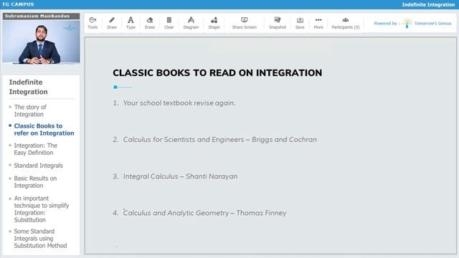
Task: Click the Tomorrow's Genius logo
Action: pyautogui.click(x=427, y=23)
